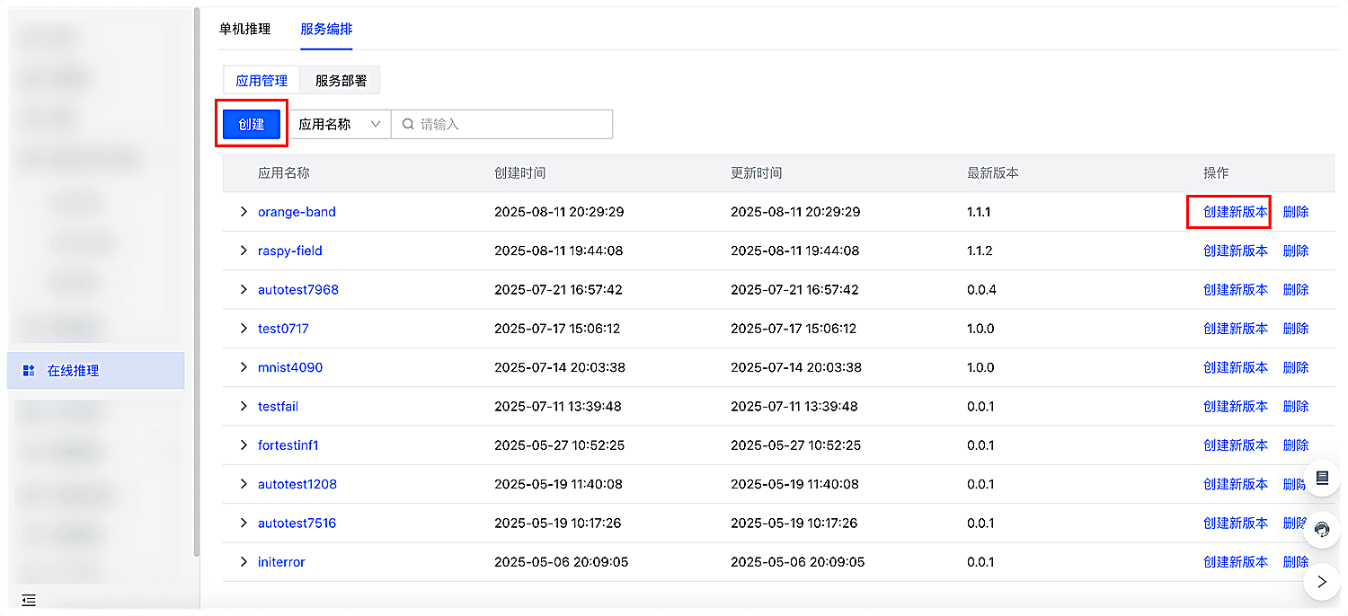Click version 1.1.2 of raspy-field

point(980,251)
